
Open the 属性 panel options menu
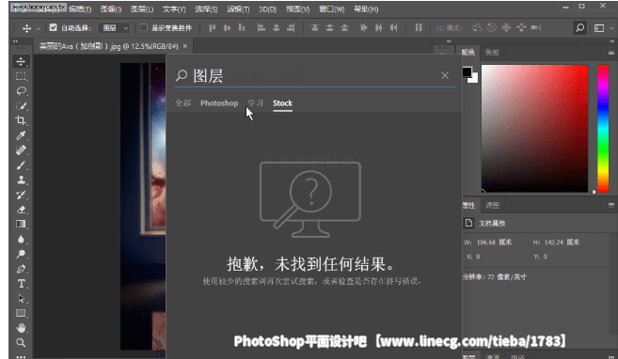click(611, 205)
